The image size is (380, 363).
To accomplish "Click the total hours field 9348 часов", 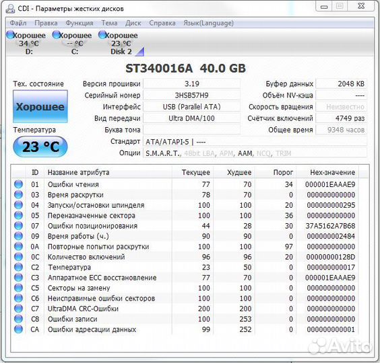I will 341,130.
